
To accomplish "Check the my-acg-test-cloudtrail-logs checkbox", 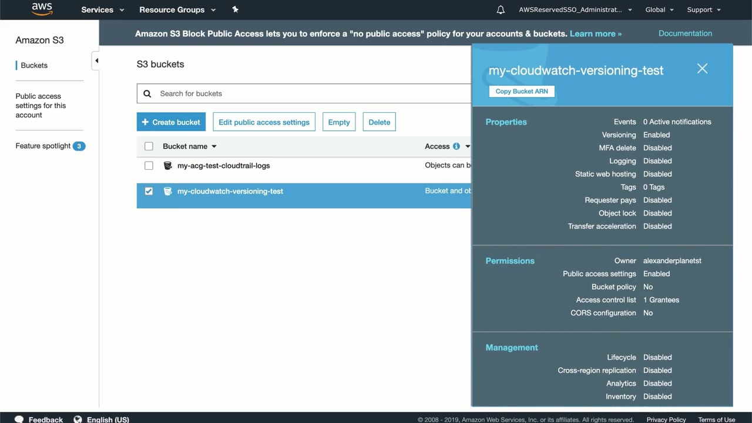I will tap(149, 166).
